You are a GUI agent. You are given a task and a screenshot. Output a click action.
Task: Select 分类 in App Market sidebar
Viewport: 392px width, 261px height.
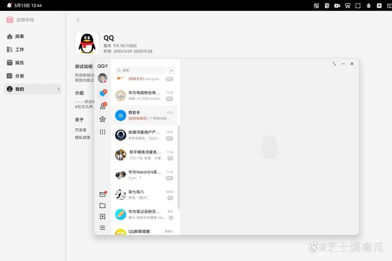click(x=33, y=76)
